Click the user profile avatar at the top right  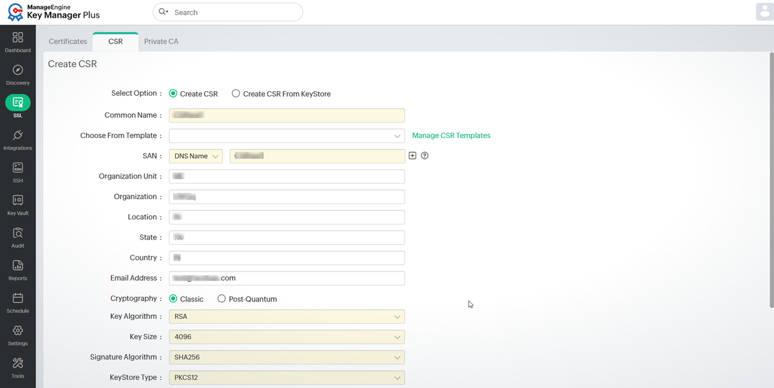[765, 12]
